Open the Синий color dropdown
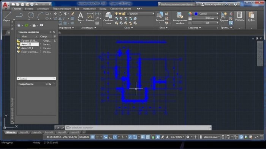This screenshot has height=149, width=266. pyautogui.click(x=217, y=14)
